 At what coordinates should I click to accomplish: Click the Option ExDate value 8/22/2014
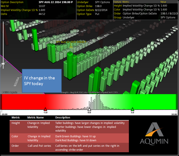coord(101,10)
